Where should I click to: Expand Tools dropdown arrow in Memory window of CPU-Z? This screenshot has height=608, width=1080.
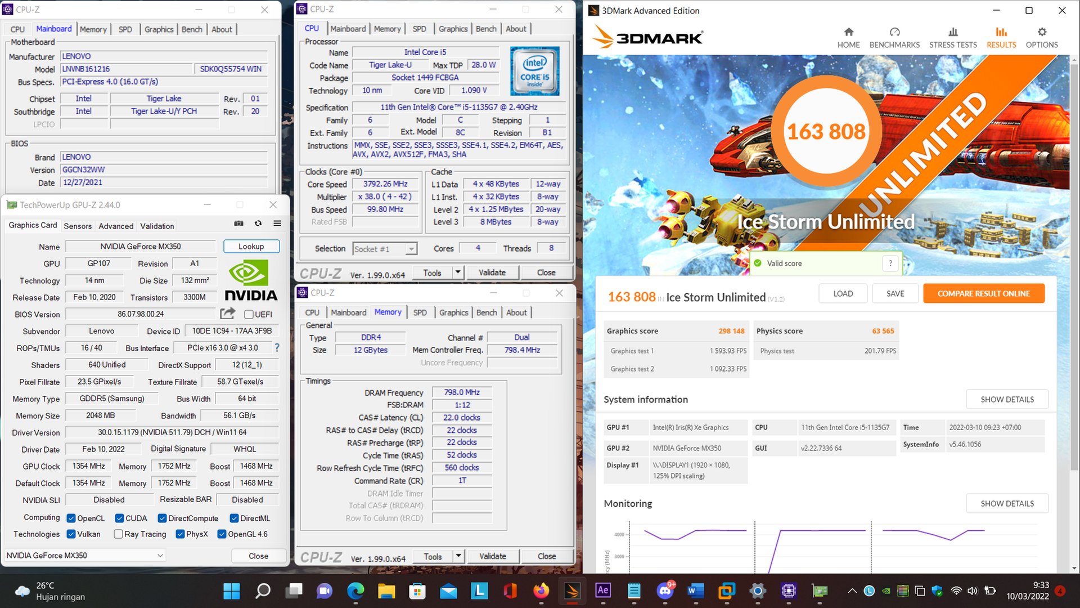click(458, 556)
